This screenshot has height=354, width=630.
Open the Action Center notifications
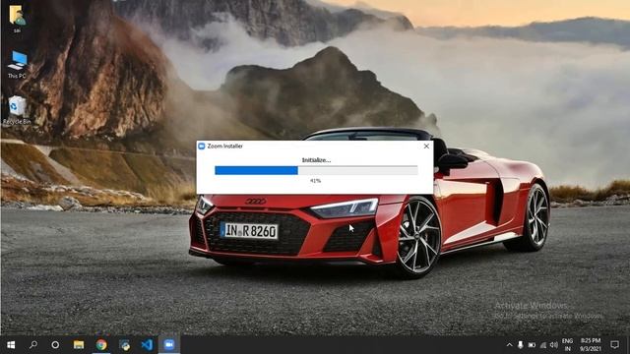point(614,345)
